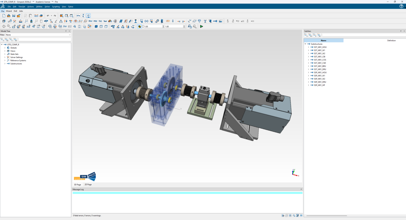The image size is (406, 220).
Task: Select Reference Systems in Model Tree
Action: click(x=18, y=60)
